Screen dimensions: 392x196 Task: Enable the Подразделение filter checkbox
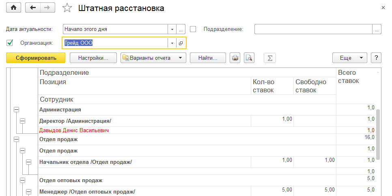click(x=193, y=29)
